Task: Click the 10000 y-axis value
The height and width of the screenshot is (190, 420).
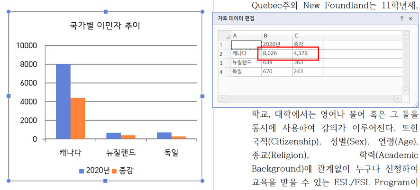Action: [27, 46]
